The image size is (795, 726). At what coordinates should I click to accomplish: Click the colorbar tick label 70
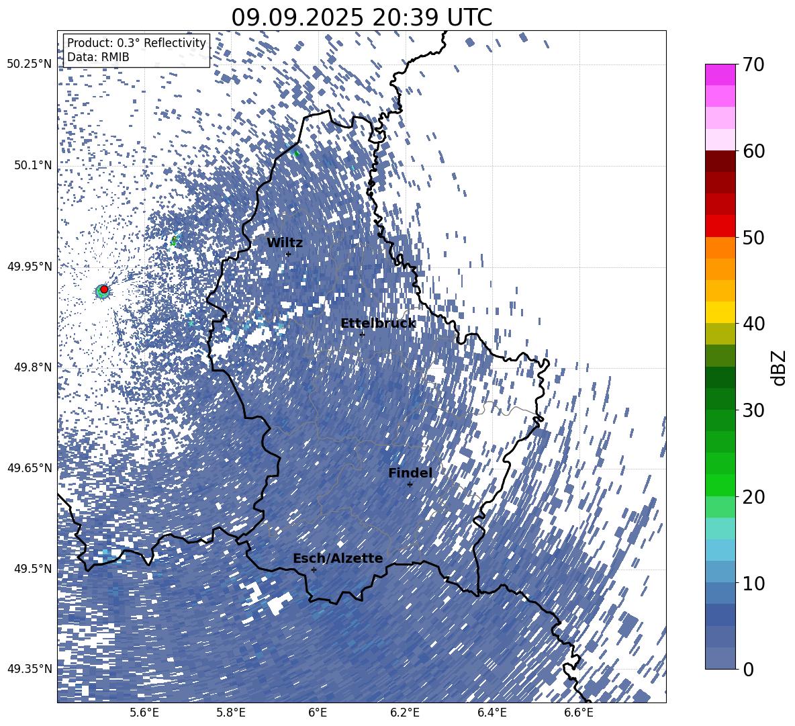(x=753, y=64)
